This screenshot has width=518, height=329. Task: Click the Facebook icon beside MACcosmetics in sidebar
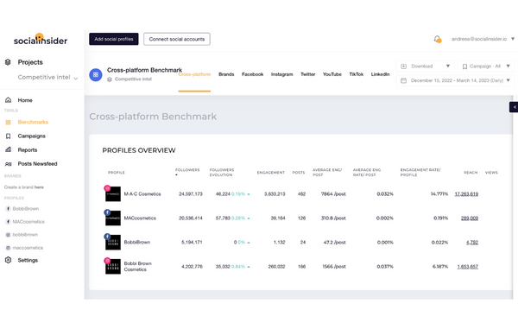tap(8, 222)
